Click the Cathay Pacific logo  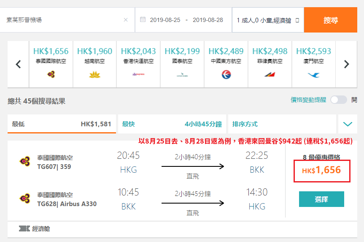pos(182,75)
